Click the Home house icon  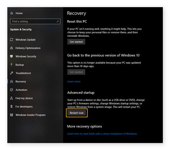pyautogui.click(x=11, y=13)
